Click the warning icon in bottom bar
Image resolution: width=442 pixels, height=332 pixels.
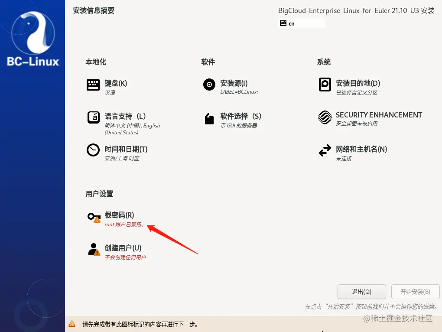[72, 323]
